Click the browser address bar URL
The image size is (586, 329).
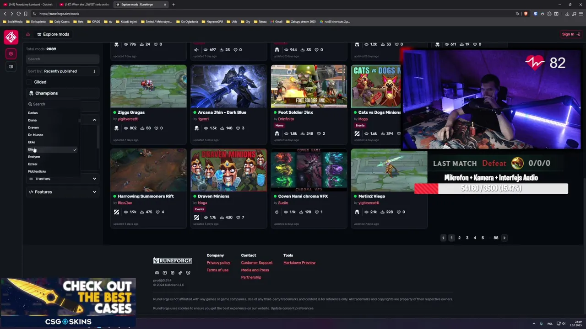[x=59, y=14]
